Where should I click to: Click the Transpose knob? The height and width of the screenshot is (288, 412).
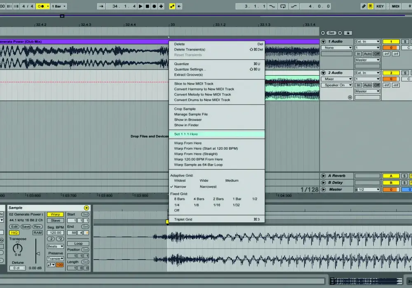pos(18,248)
